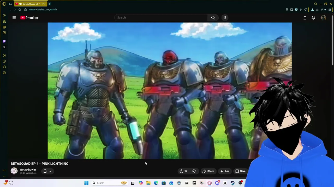Like the video with thumbs up
The height and width of the screenshot is (187, 334).
pyautogui.click(x=183, y=171)
